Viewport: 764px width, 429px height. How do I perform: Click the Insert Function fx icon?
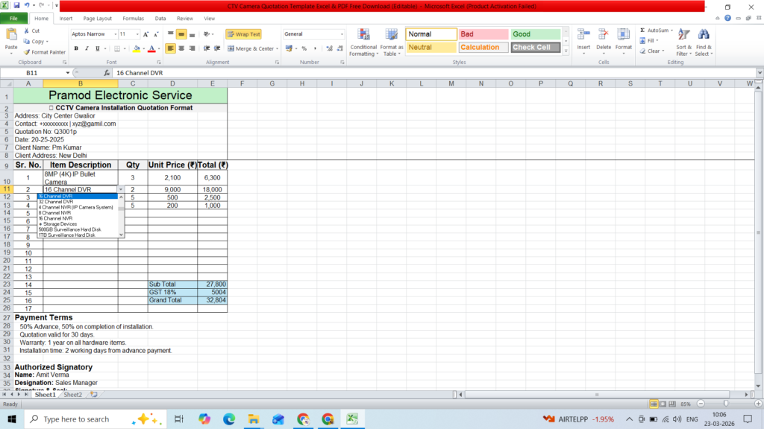click(107, 73)
